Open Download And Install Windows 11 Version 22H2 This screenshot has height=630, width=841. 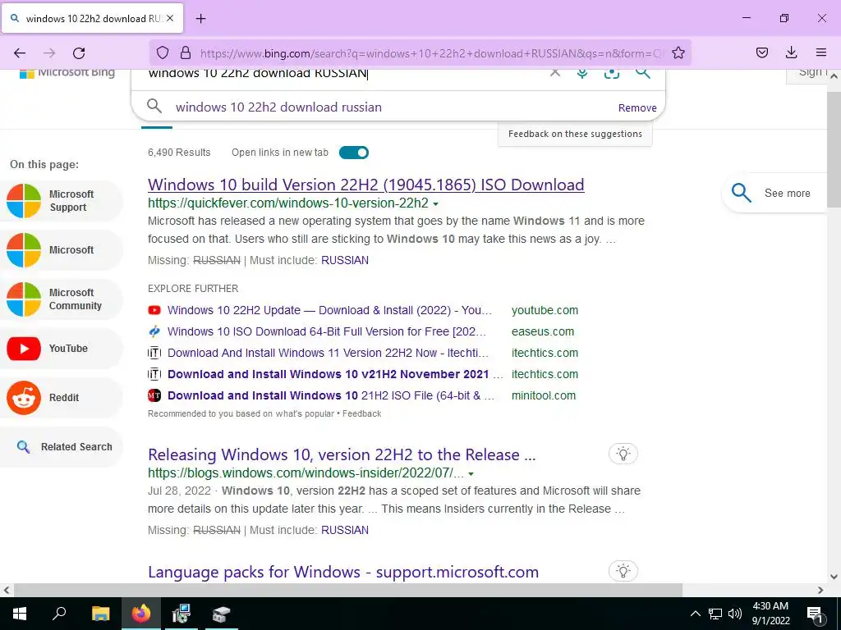[x=328, y=353]
